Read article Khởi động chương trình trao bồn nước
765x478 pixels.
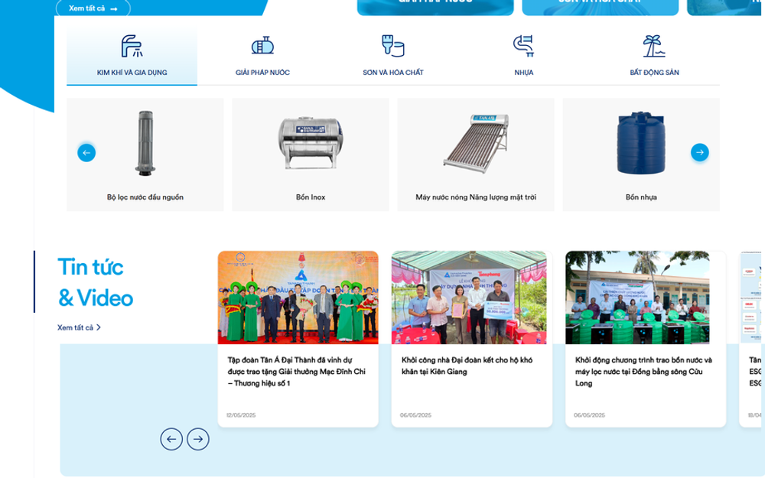click(x=643, y=372)
